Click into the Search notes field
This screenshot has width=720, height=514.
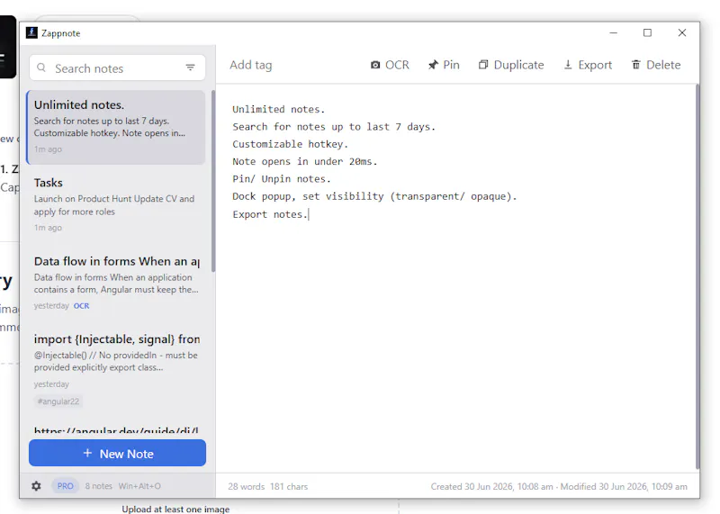[x=117, y=68]
